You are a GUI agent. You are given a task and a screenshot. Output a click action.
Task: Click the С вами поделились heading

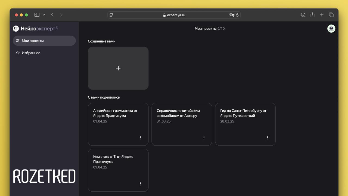click(104, 97)
